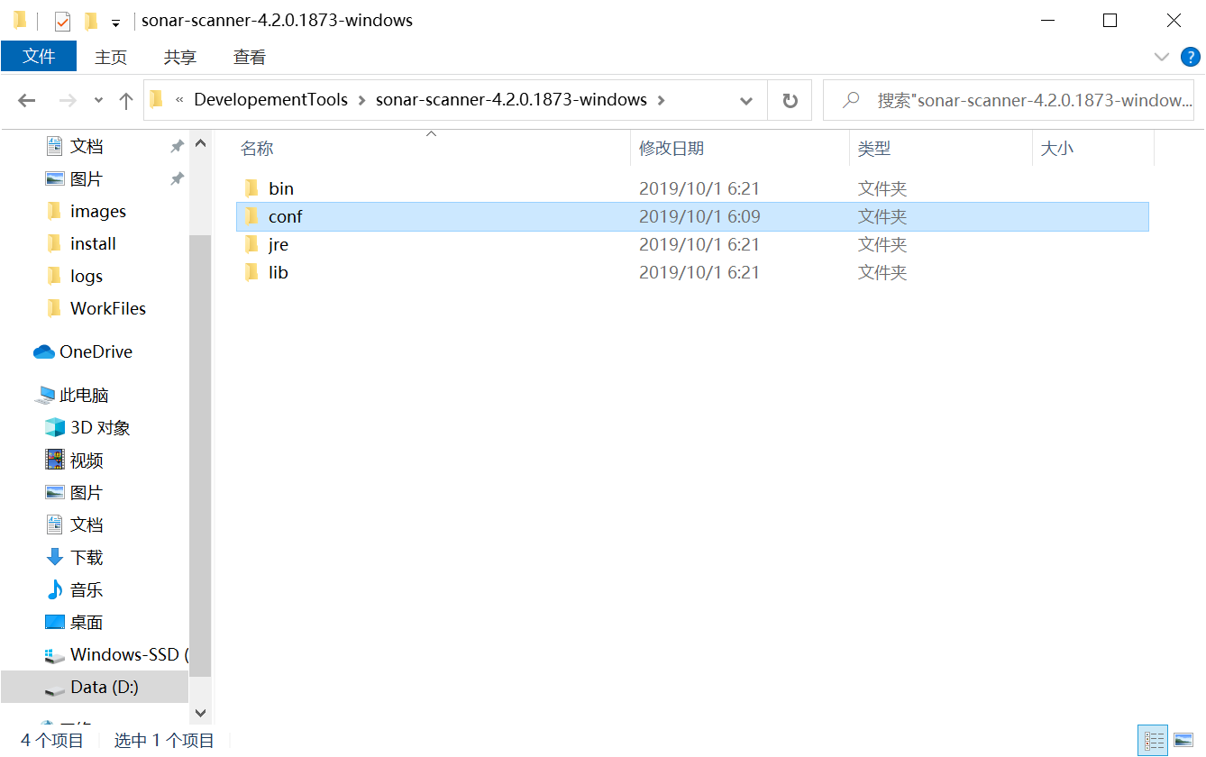
Task: Refresh the folder view
Action: coord(789,100)
